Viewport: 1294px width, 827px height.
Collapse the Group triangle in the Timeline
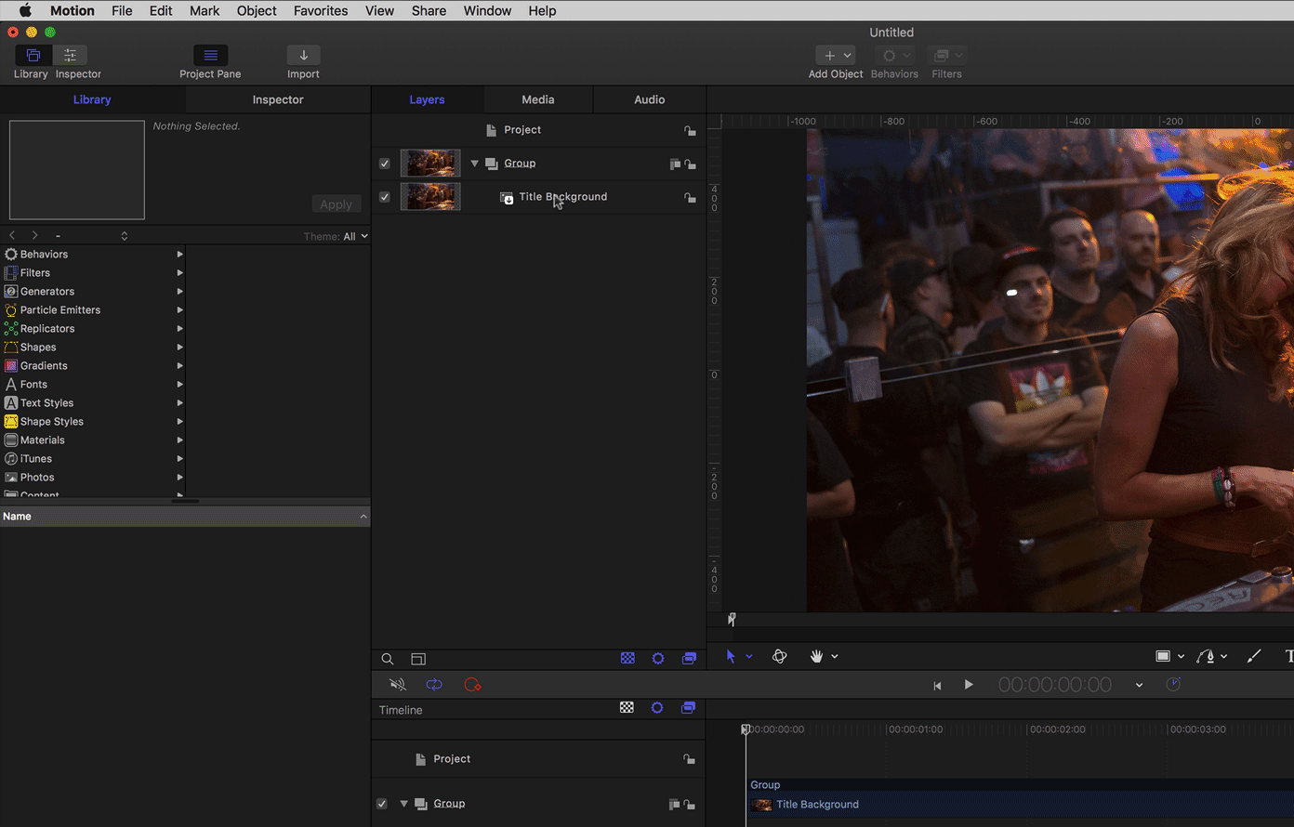coord(403,804)
